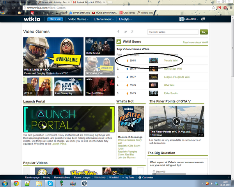Expand the Video Games dropdown menu
The image size is (234, 187).
click(x=78, y=19)
